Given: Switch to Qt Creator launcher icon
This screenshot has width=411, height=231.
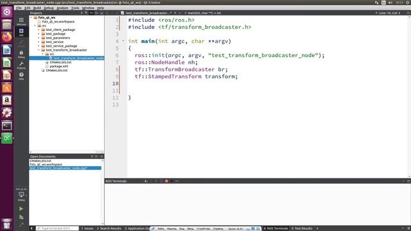Looking at the screenshot, I should 7,138.
